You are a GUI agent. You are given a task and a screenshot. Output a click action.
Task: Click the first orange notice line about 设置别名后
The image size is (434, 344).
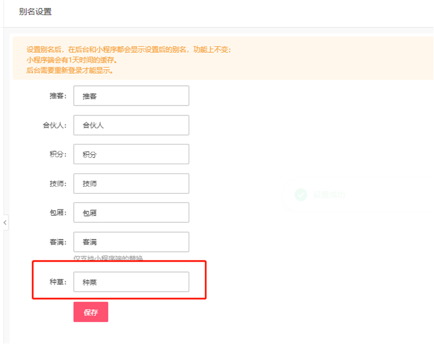point(129,49)
